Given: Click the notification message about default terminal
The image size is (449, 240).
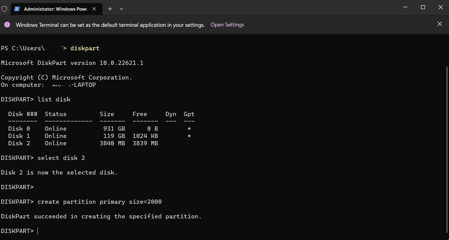Looking at the screenshot, I should point(110,25).
